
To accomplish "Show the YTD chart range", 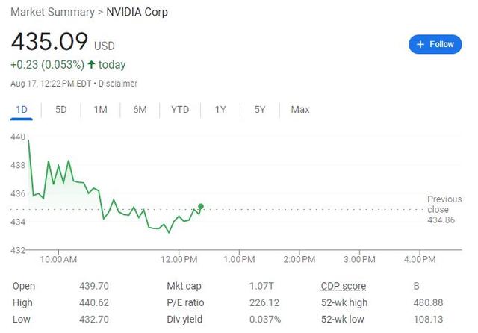I will (180, 110).
